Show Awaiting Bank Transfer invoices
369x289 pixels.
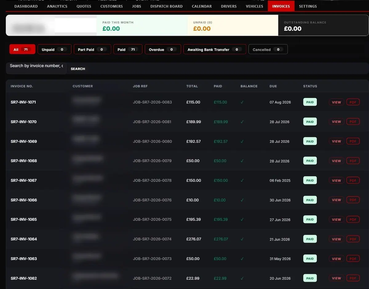215,49
